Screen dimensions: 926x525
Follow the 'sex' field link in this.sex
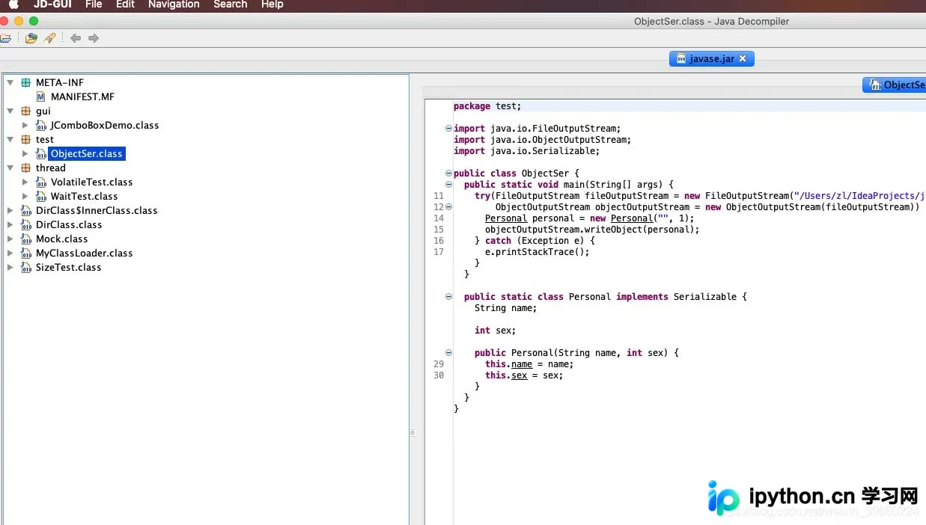pyautogui.click(x=520, y=375)
